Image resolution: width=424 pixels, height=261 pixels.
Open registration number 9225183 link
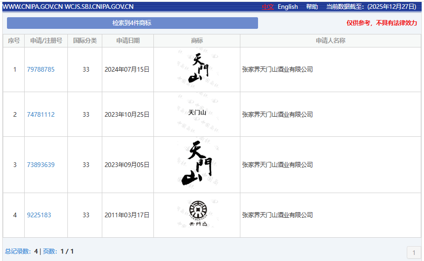39,215
